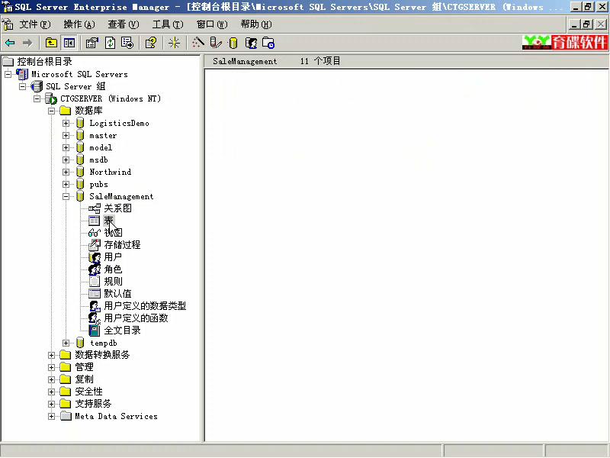
Task: Go up one level with folder icon
Action: tap(51, 43)
